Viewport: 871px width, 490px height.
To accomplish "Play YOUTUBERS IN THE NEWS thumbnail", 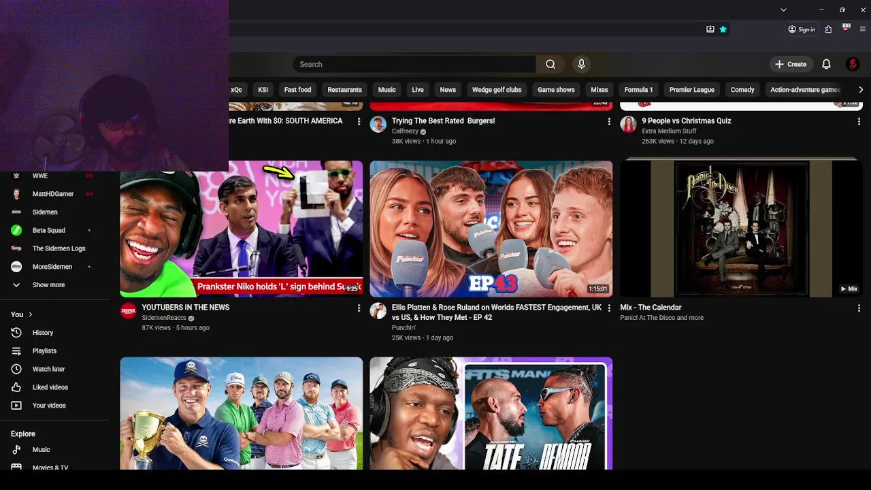I will pos(242,229).
